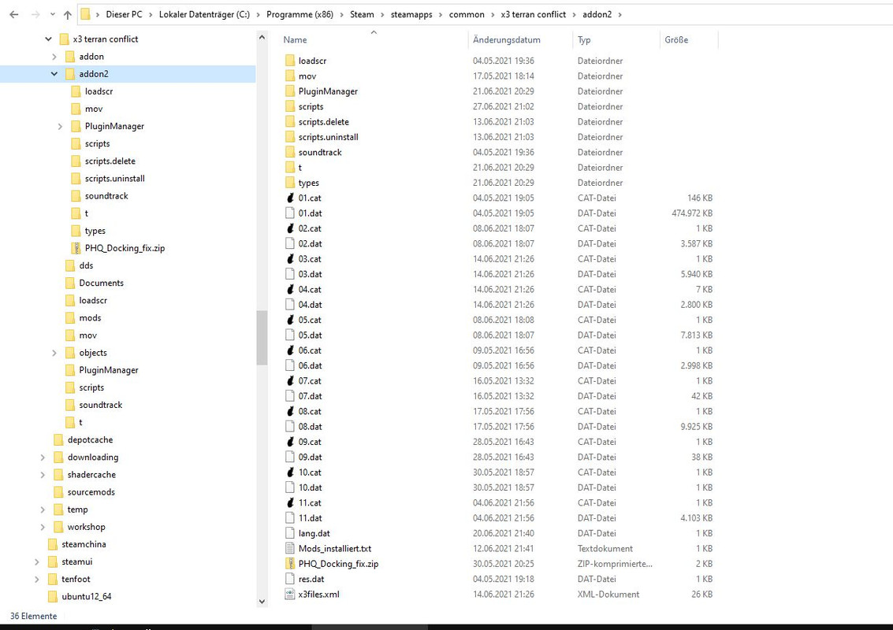Go to common breadcrumb segment
This screenshot has width=893, height=630.
467,14
